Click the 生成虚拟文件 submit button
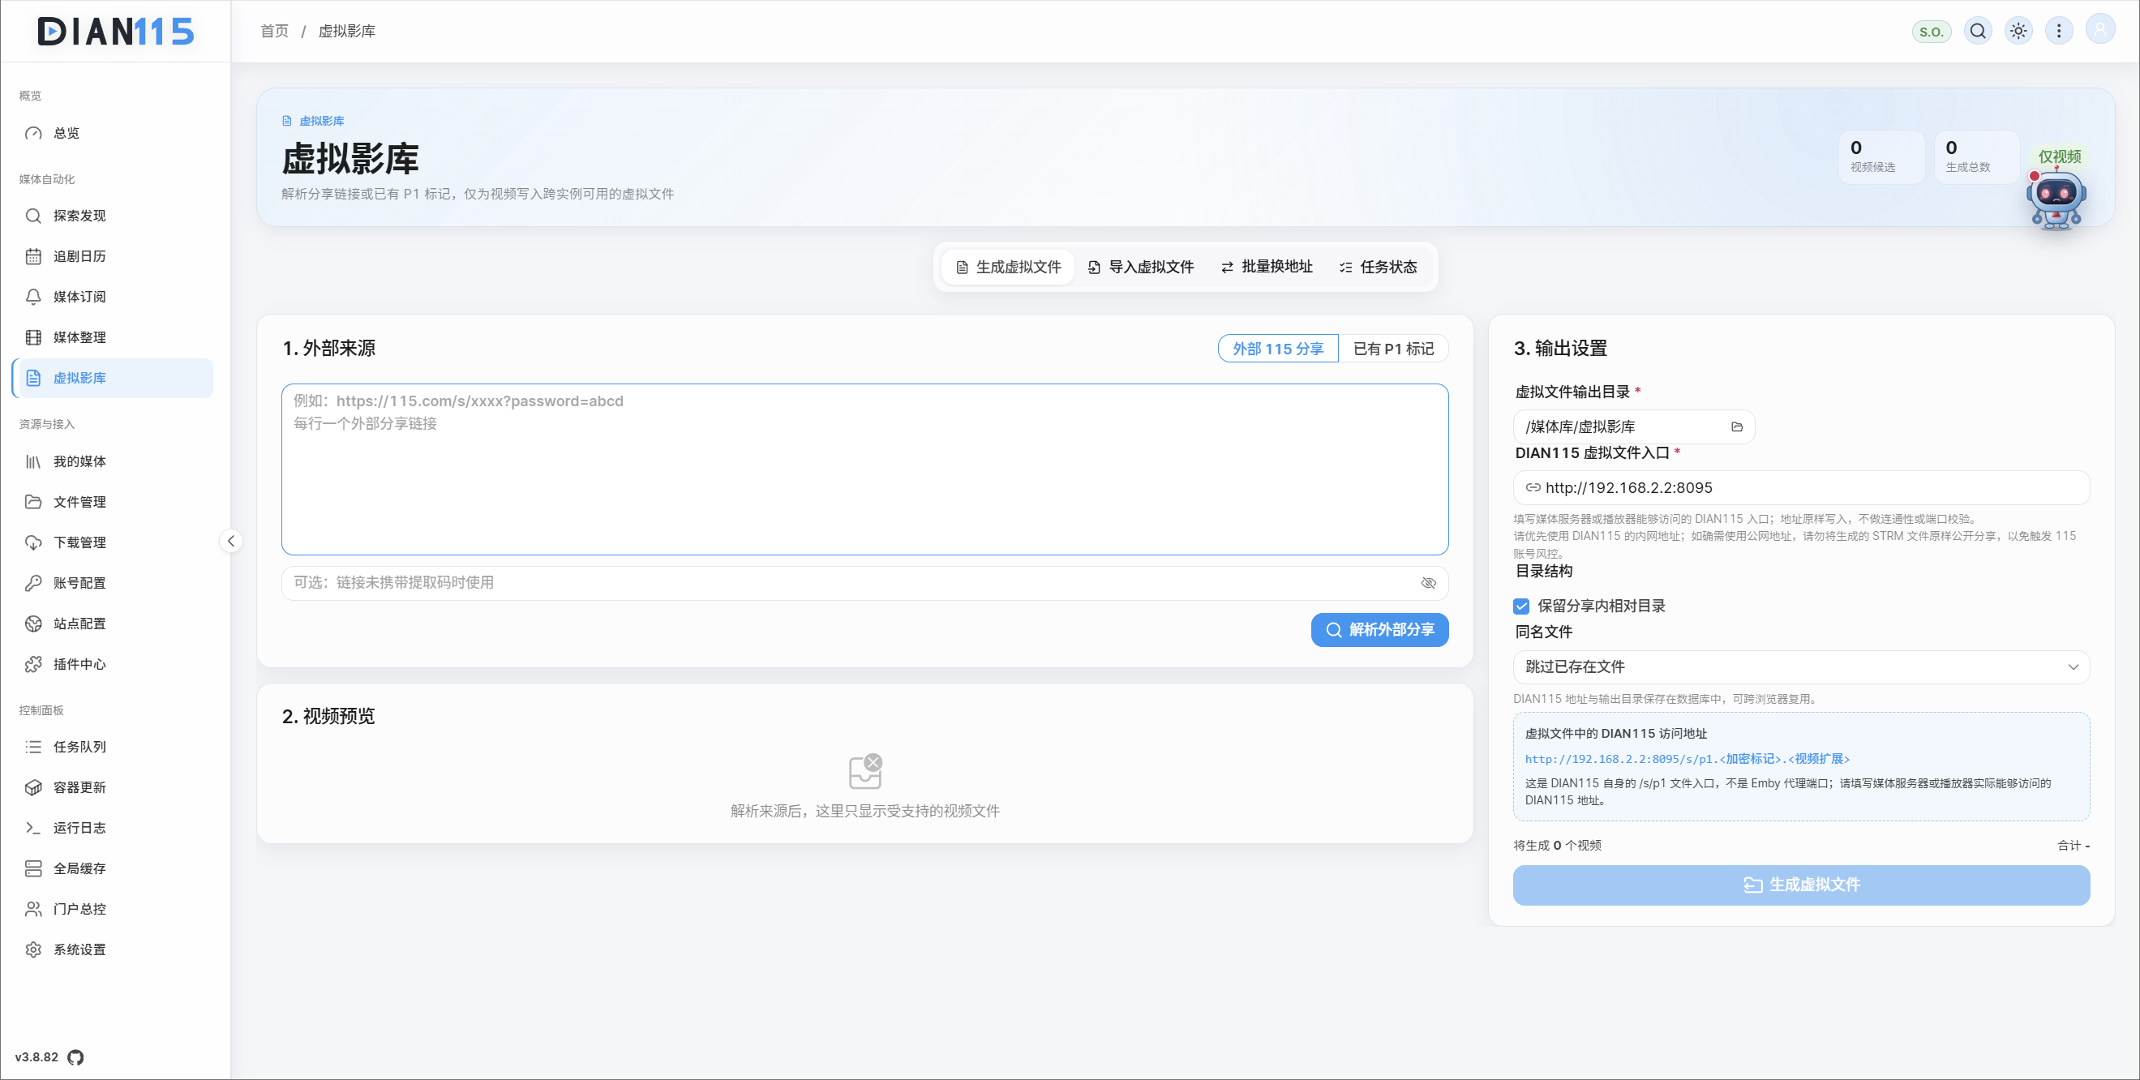Image resolution: width=2140 pixels, height=1080 pixels. (1801, 885)
